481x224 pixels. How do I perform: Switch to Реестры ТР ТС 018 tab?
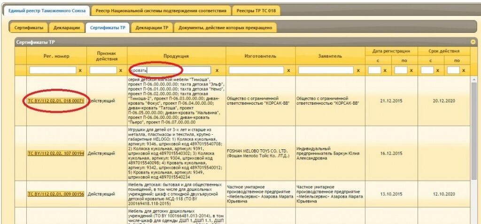tap(256, 11)
